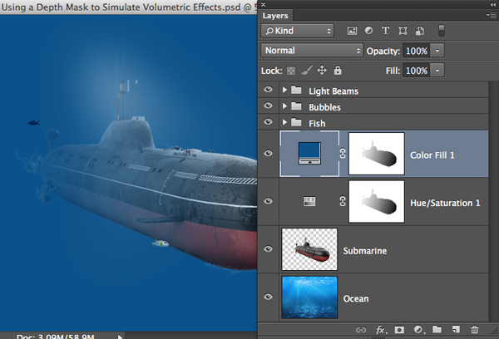
Task: Open the Normal blend mode dropdown
Action: (x=312, y=50)
